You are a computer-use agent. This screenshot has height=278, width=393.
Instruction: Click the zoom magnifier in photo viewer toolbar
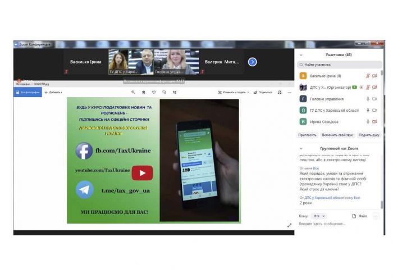133,92
